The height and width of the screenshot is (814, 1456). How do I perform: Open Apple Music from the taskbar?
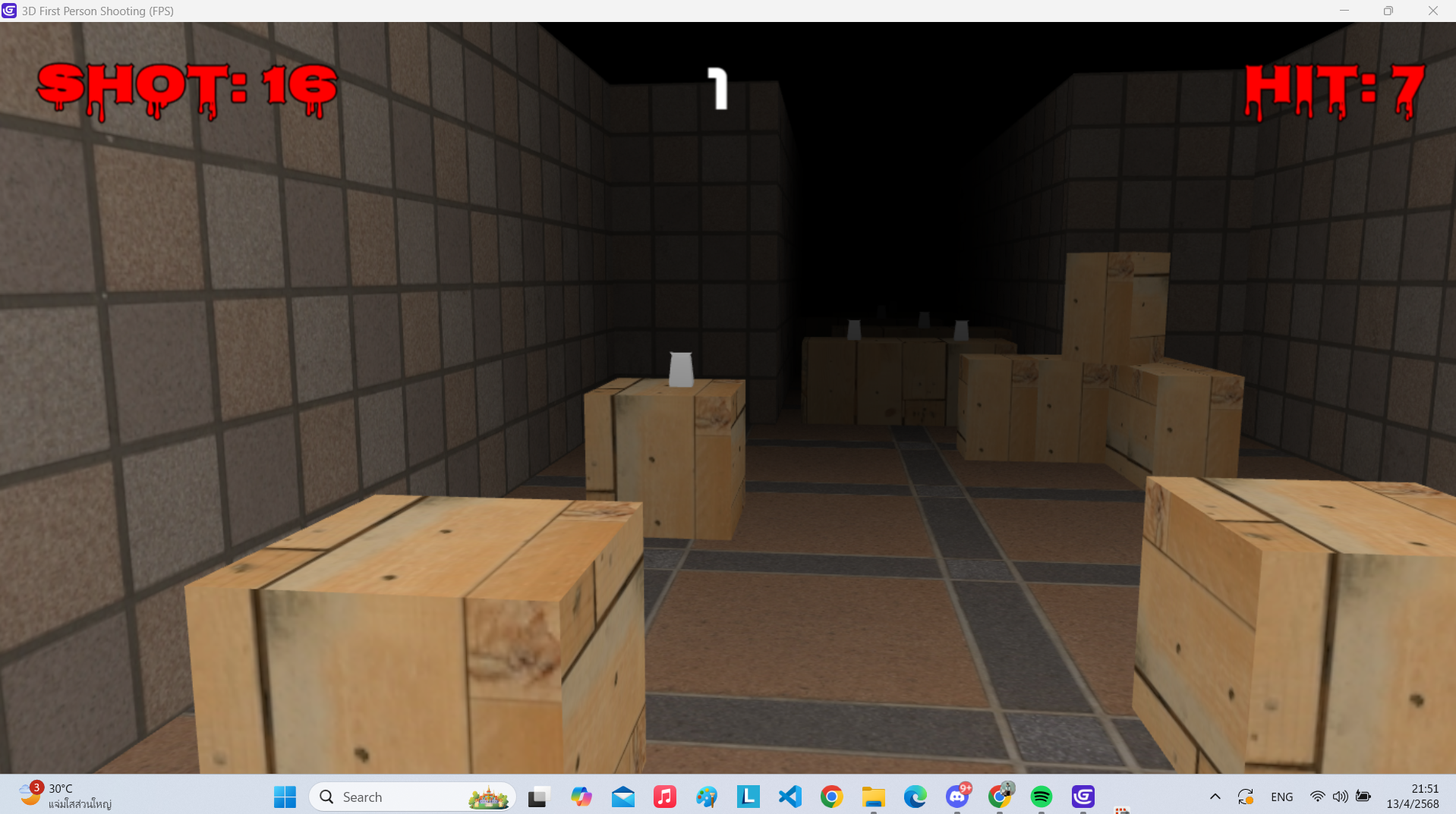click(664, 796)
